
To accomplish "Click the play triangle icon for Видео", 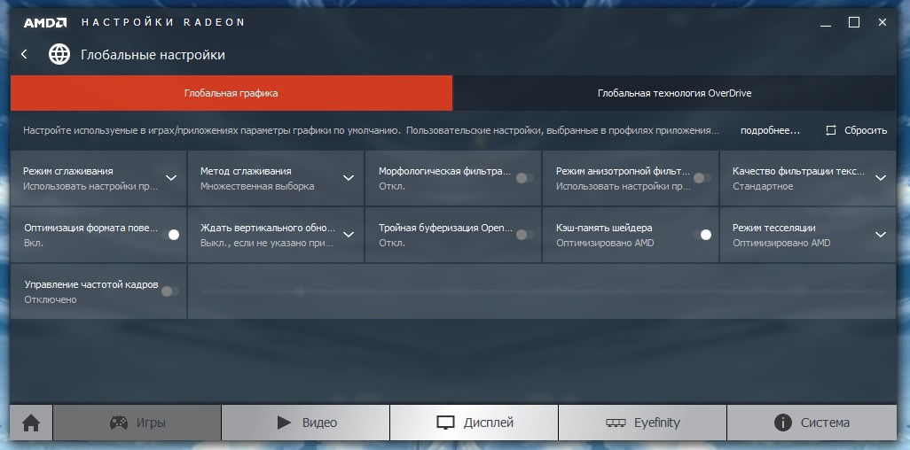I will click(x=285, y=423).
